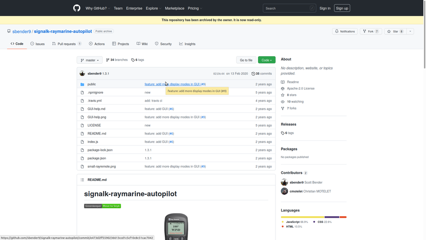Open the Enterprise link in header

point(134,8)
